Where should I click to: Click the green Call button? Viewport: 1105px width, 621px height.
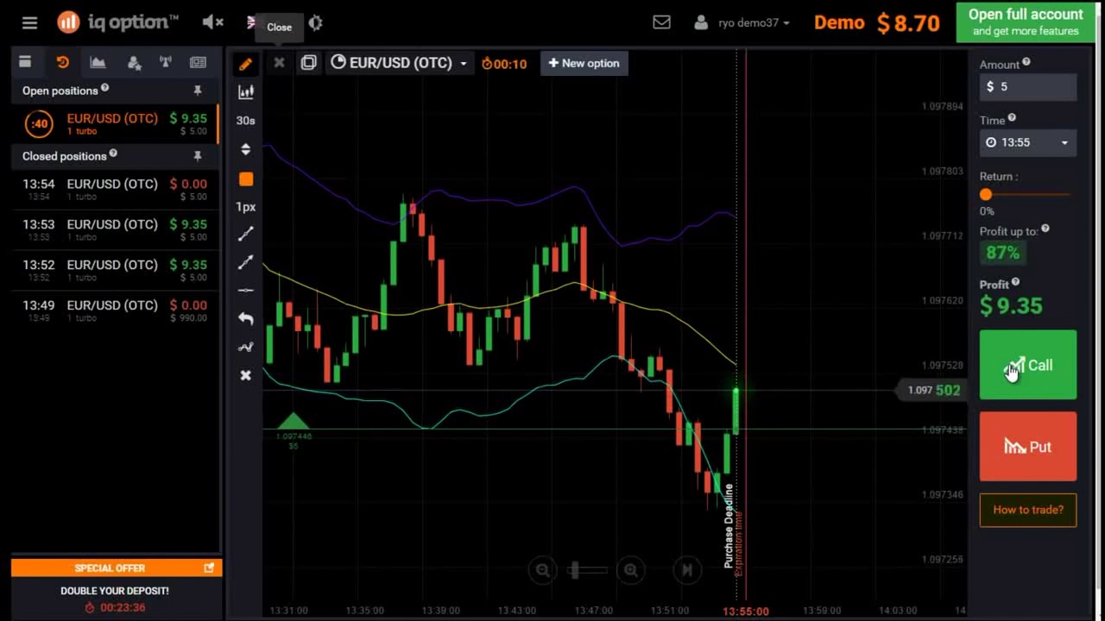1027,365
